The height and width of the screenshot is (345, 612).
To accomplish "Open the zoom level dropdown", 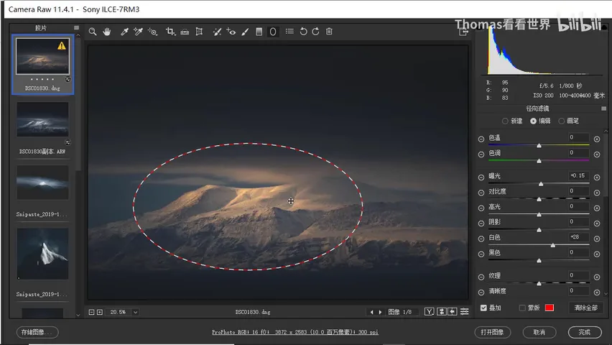I will (136, 312).
